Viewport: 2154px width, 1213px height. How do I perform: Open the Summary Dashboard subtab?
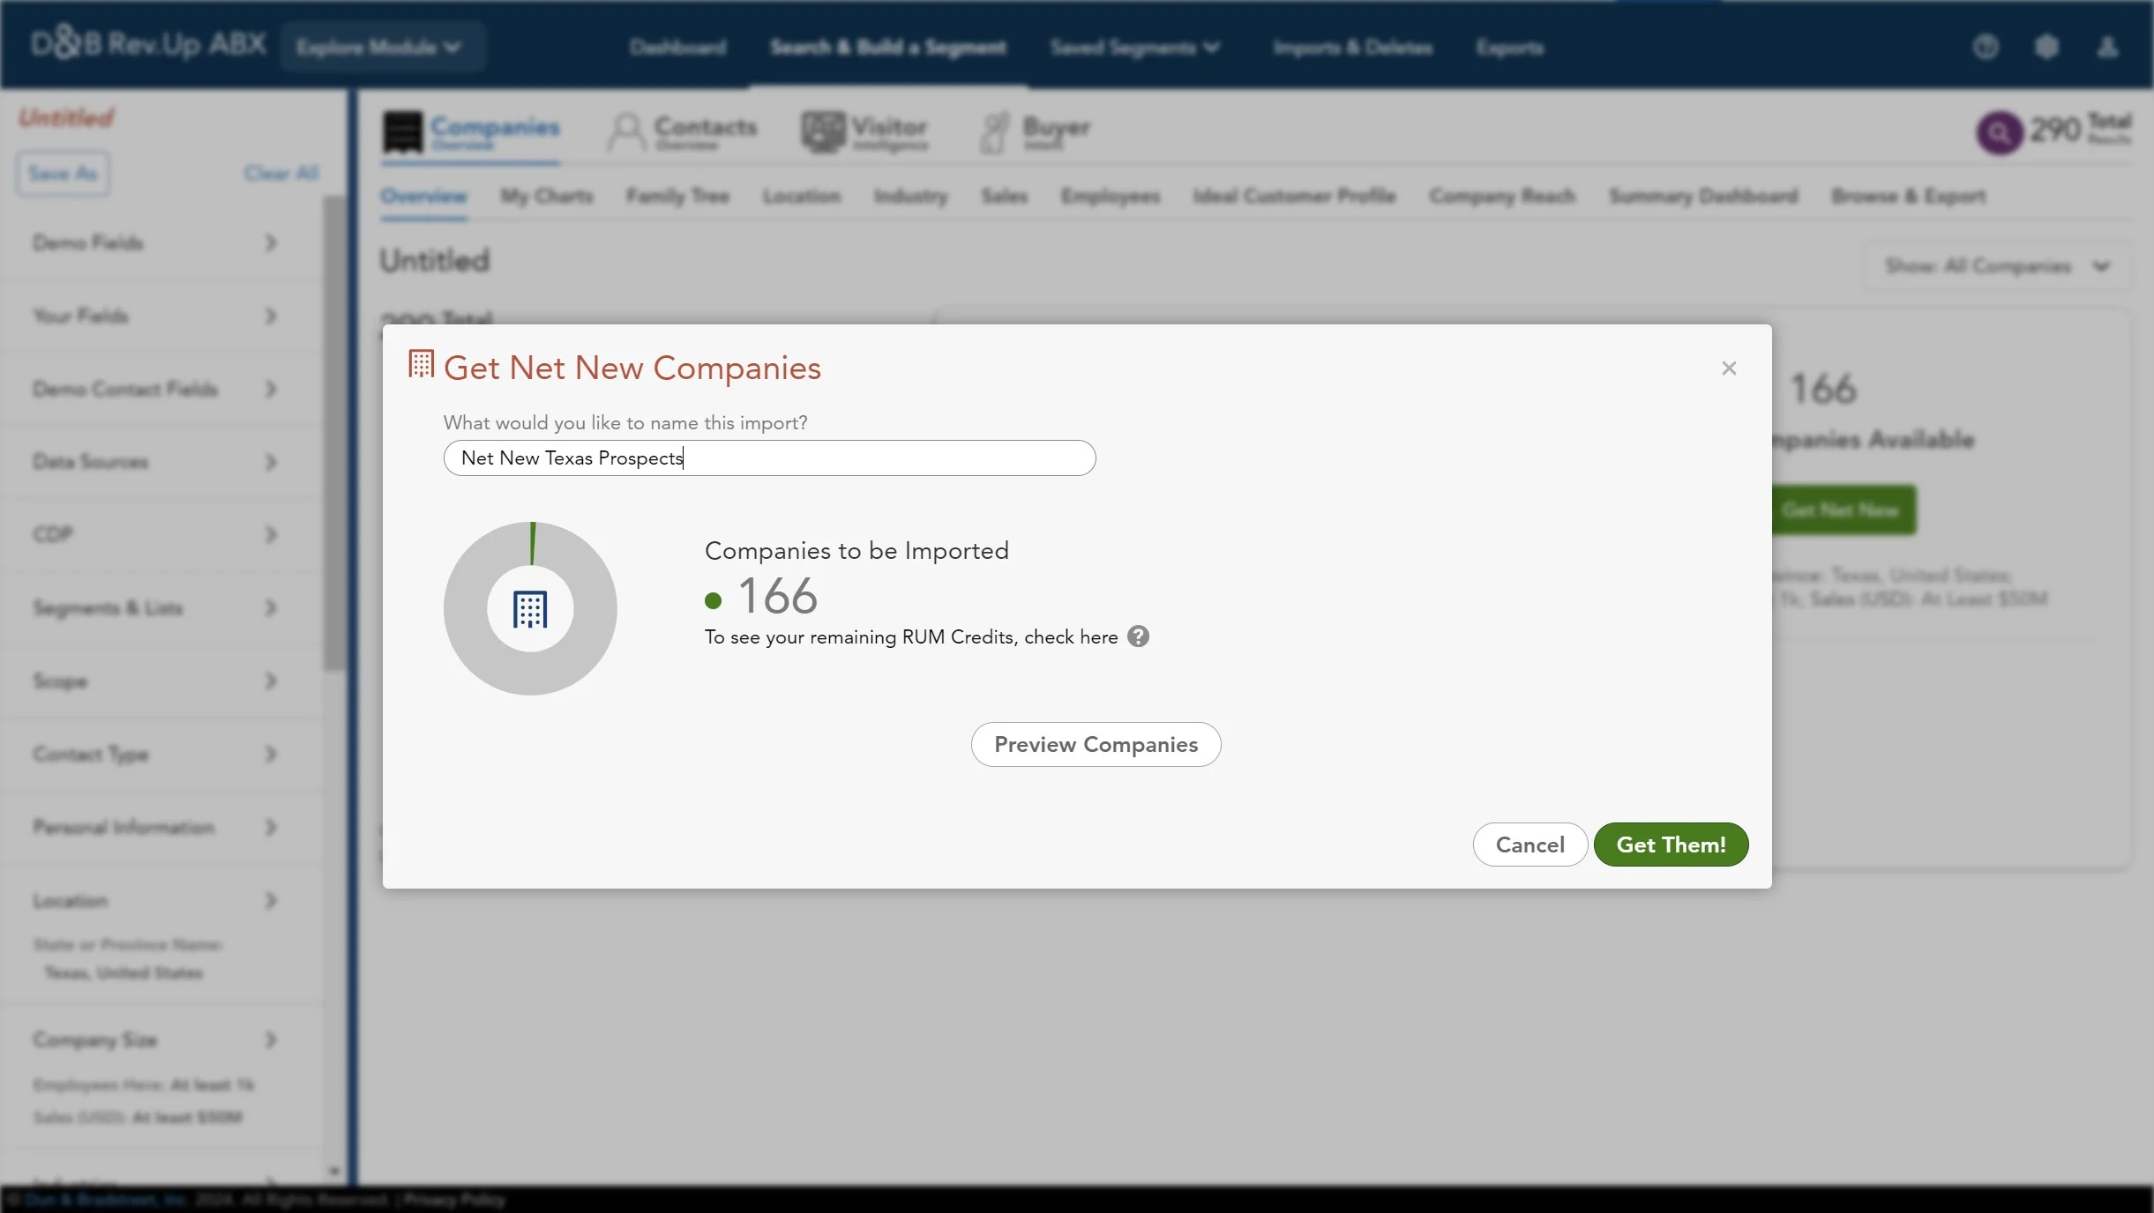[x=1702, y=196]
